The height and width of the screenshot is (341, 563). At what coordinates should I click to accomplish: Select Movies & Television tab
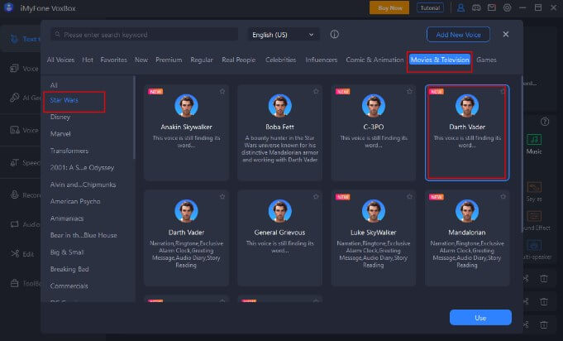click(x=440, y=60)
